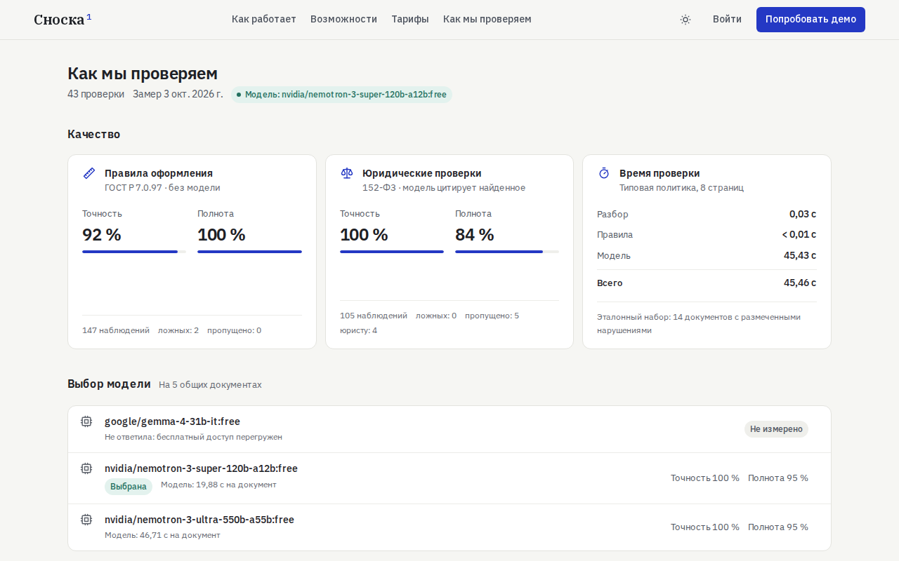Click the Выбрана badge
Image resolution: width=899 pixels, height=561 pixels.
[x=129, y=487]
